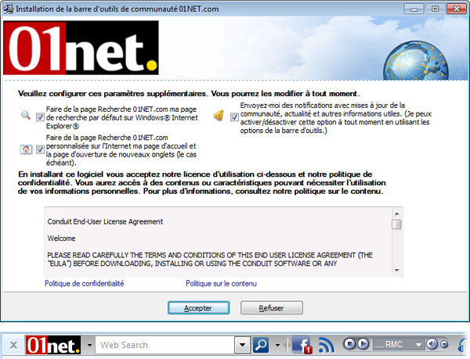Screen dimensions: 470x359
Task: Click the license scrollbar up arrow
Action: 396,214
